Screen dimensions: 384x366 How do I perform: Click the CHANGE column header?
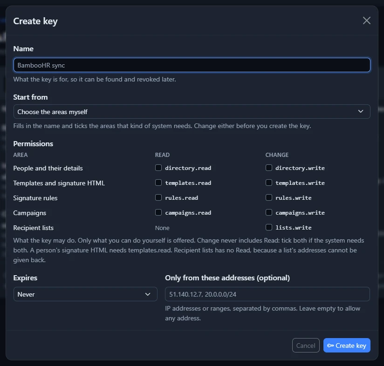click(x=277, y=155)
